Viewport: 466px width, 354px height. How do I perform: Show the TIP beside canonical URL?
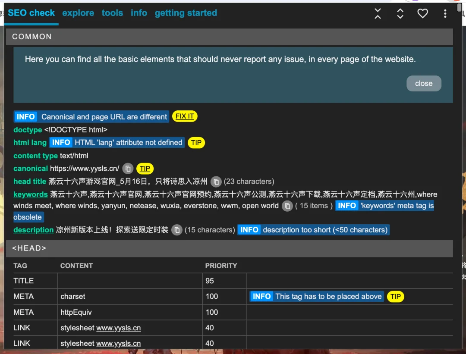[x=145, y=169]
